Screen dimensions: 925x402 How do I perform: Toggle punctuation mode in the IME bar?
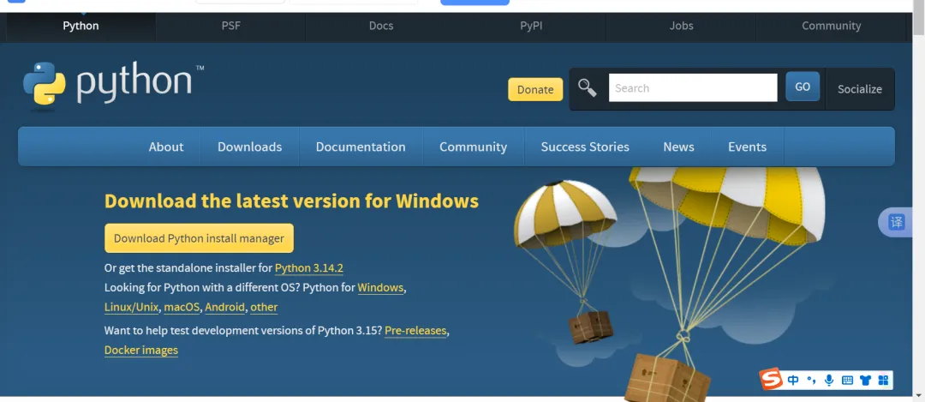[x=811, y=381]
